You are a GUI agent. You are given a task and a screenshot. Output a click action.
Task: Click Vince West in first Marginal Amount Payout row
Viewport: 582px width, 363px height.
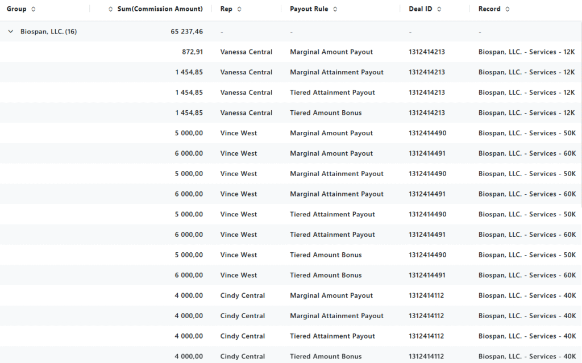point(239,133)
